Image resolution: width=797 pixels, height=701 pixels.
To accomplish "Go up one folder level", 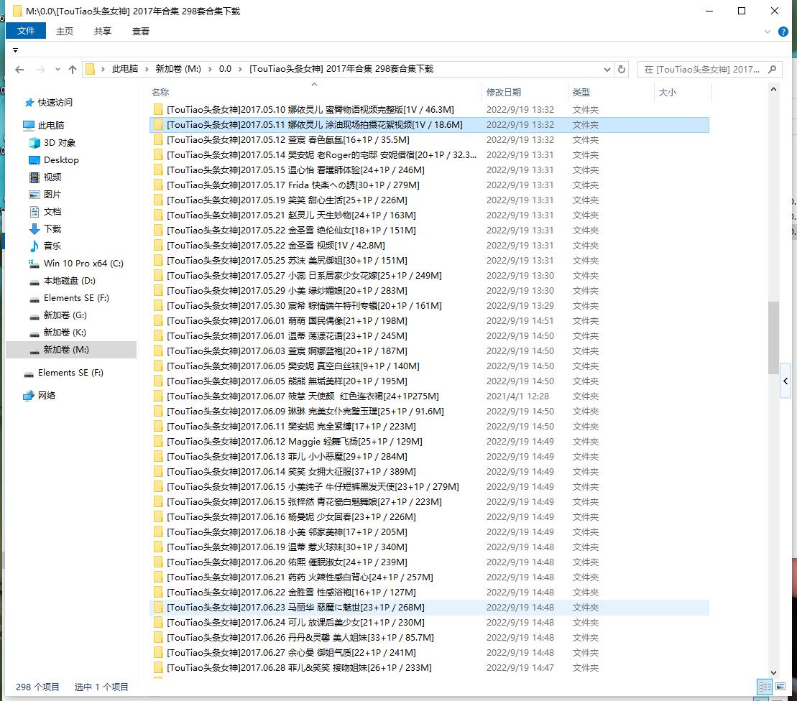I will click(x=73, y=70).
